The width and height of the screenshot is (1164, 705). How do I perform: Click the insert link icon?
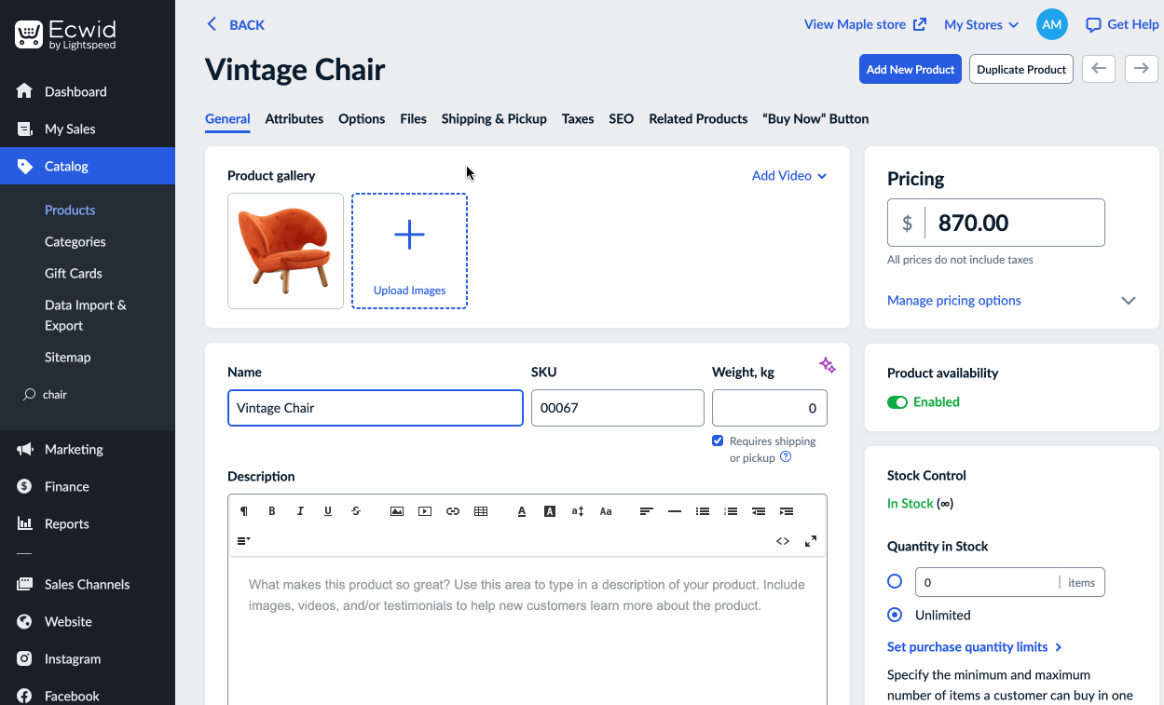coord(453,511)
